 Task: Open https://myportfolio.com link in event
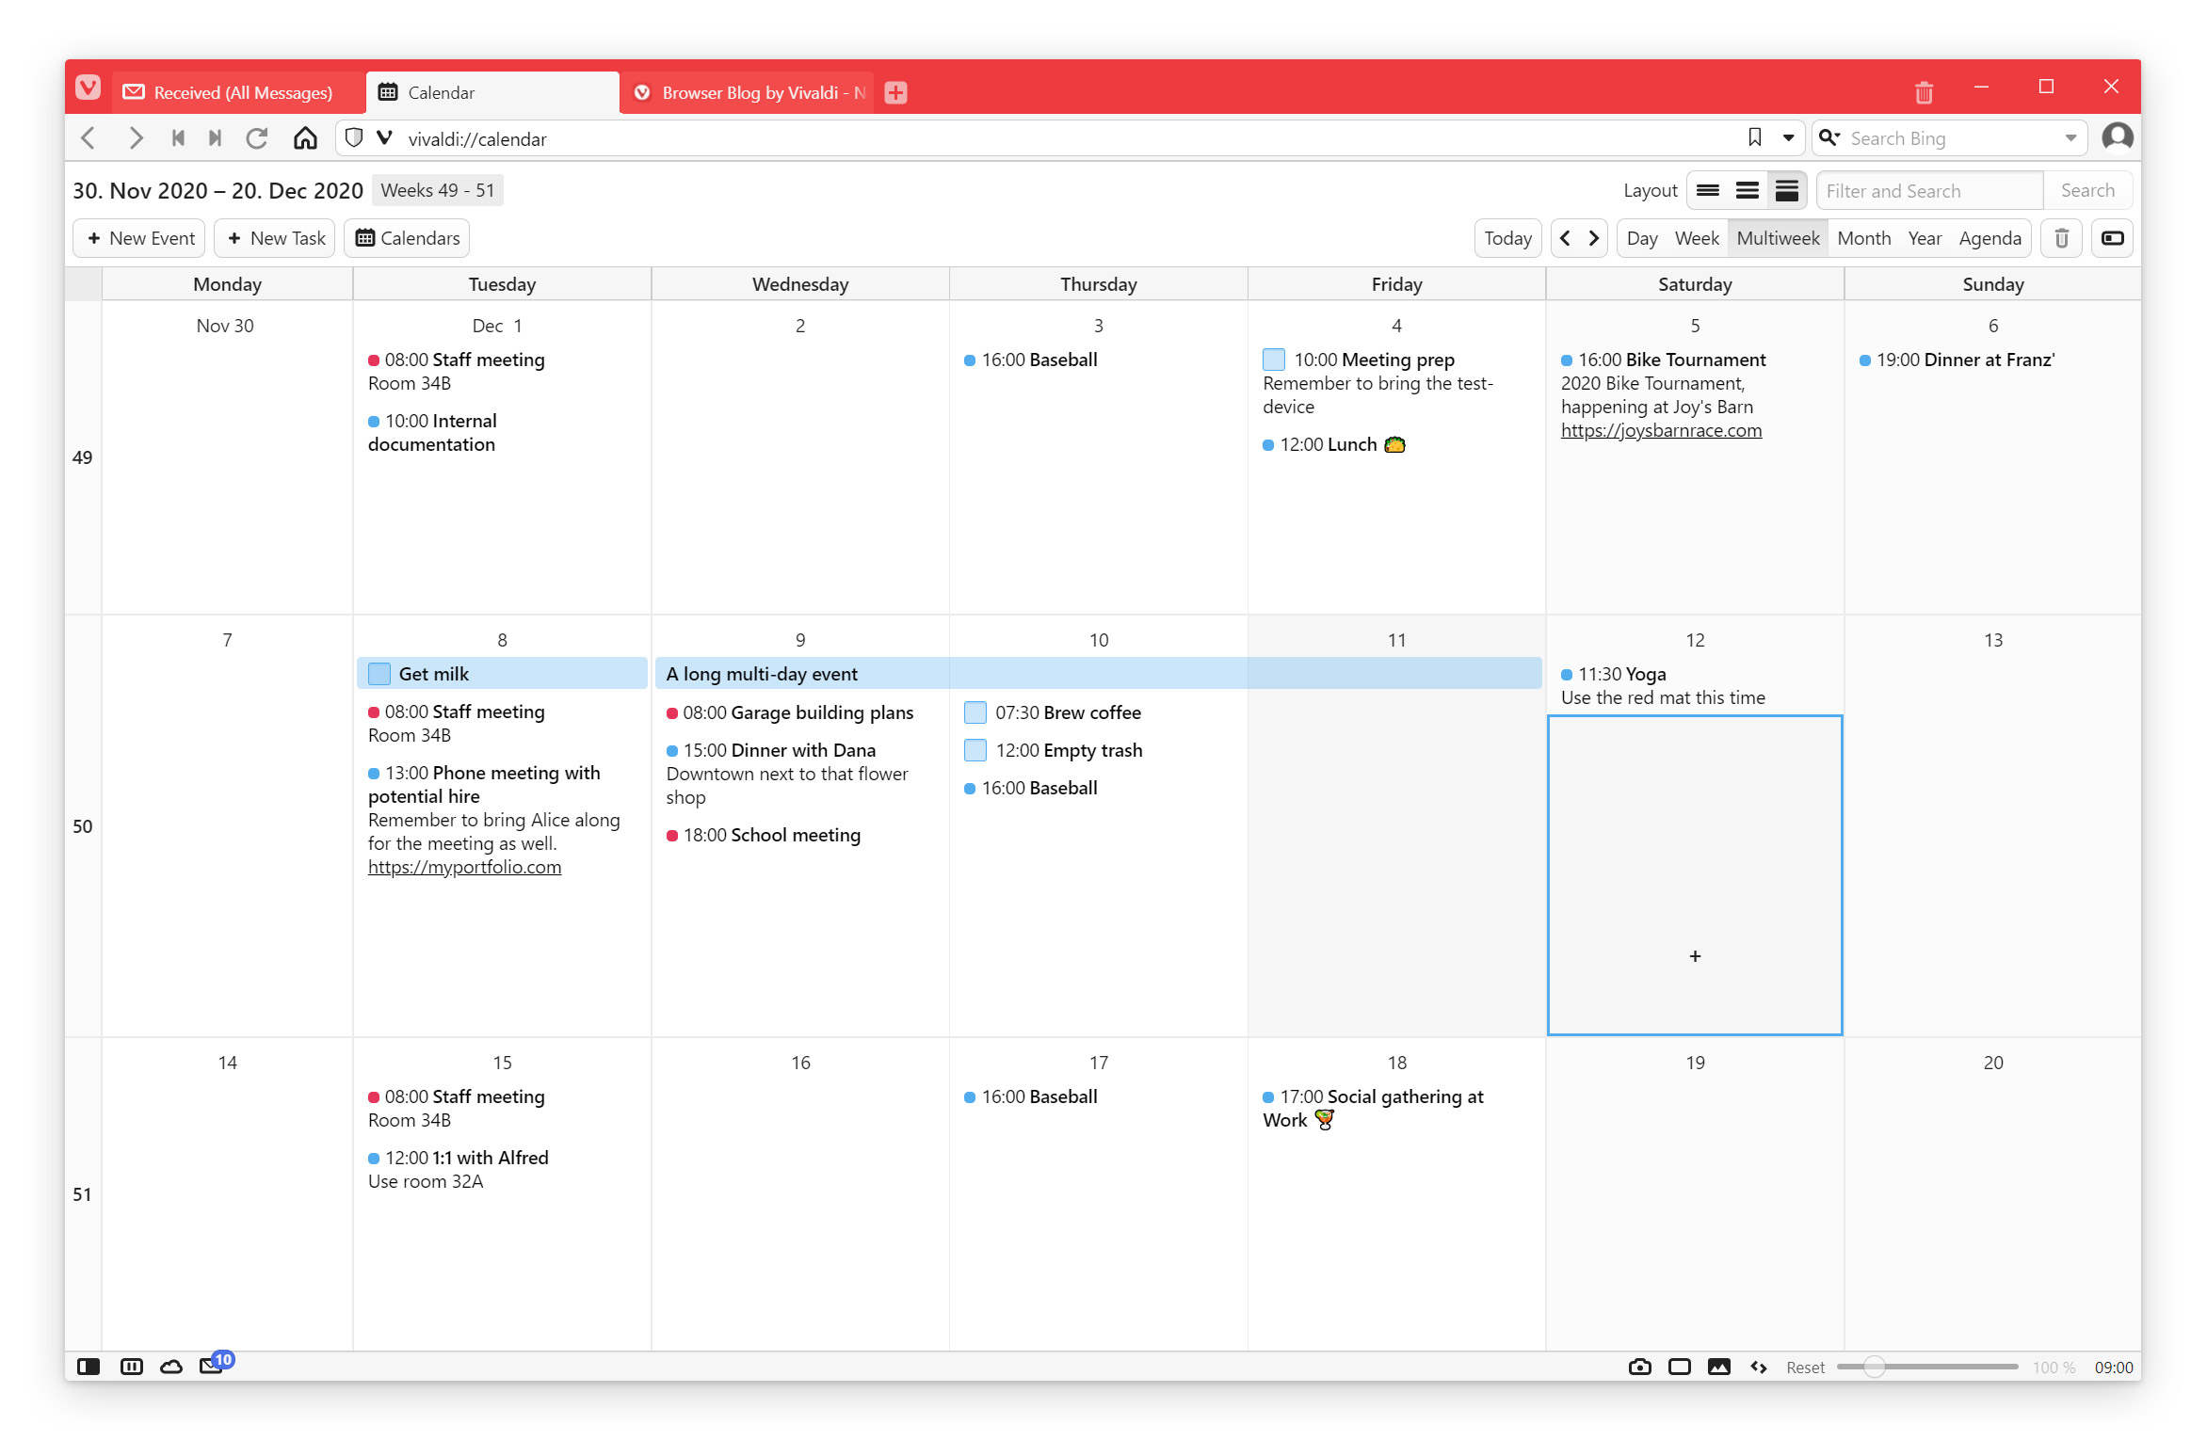tap(465, 866)
